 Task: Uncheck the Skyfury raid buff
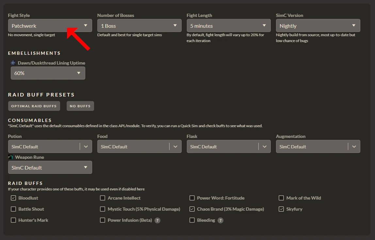click(281, 209)
